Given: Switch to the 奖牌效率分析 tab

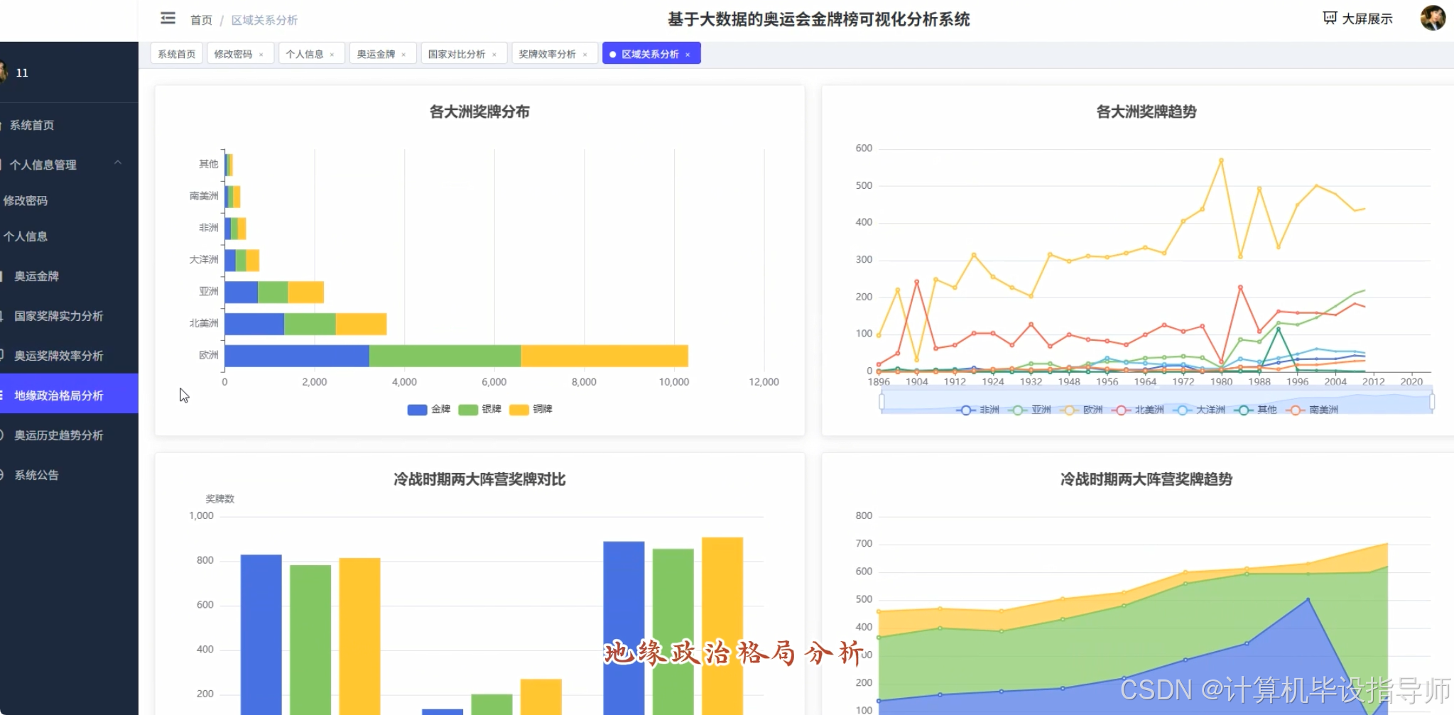Looking at the screenshot, I should [x=547, y=54].
